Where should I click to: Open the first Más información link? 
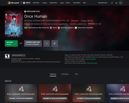(91, 59)
